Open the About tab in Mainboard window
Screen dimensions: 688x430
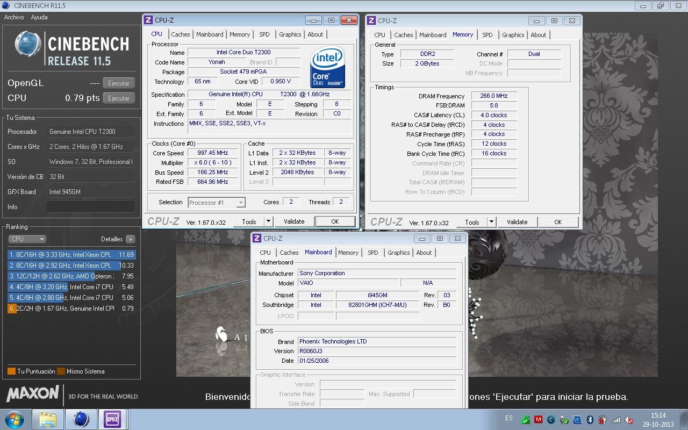424,253
